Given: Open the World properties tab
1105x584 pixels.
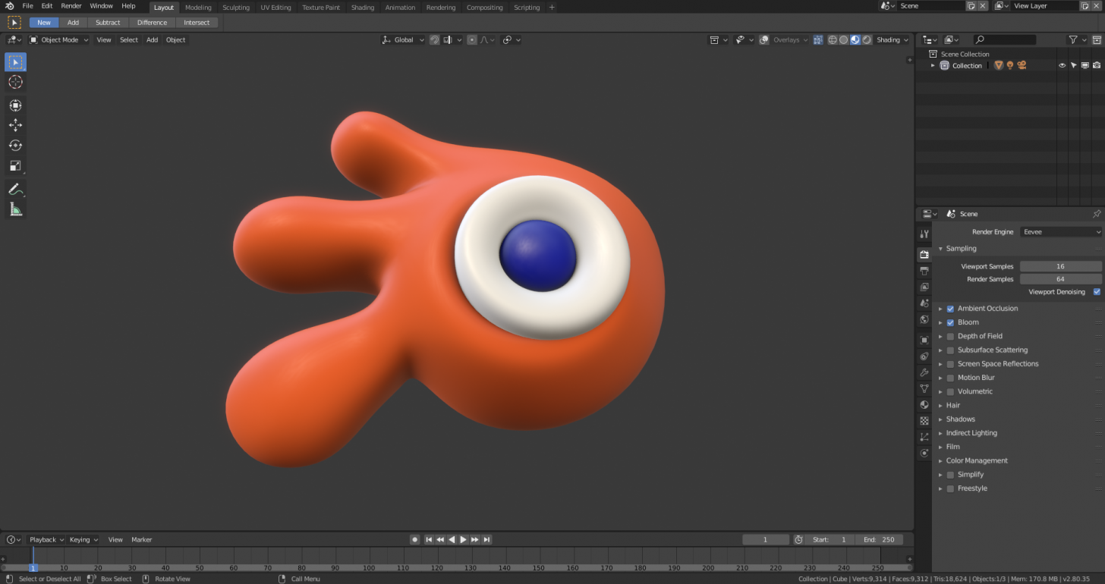Looking at the screenshot, I should (924, 319).
